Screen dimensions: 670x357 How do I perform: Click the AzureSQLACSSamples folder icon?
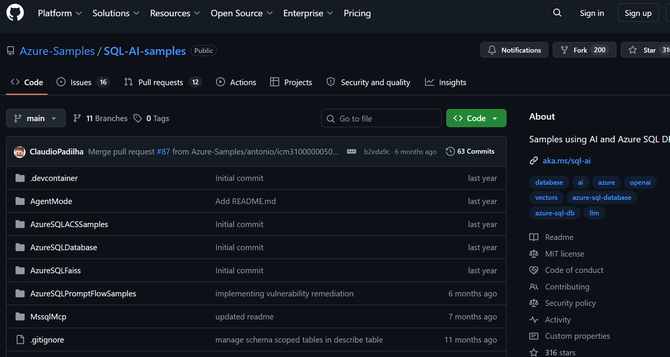pyautogui.click(x=20, y=224)
